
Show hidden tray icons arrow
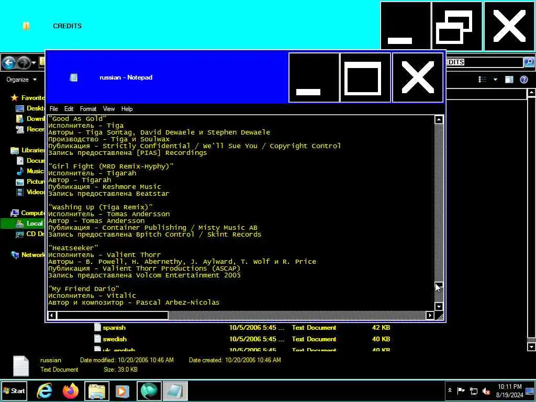[x=450, y=390]
